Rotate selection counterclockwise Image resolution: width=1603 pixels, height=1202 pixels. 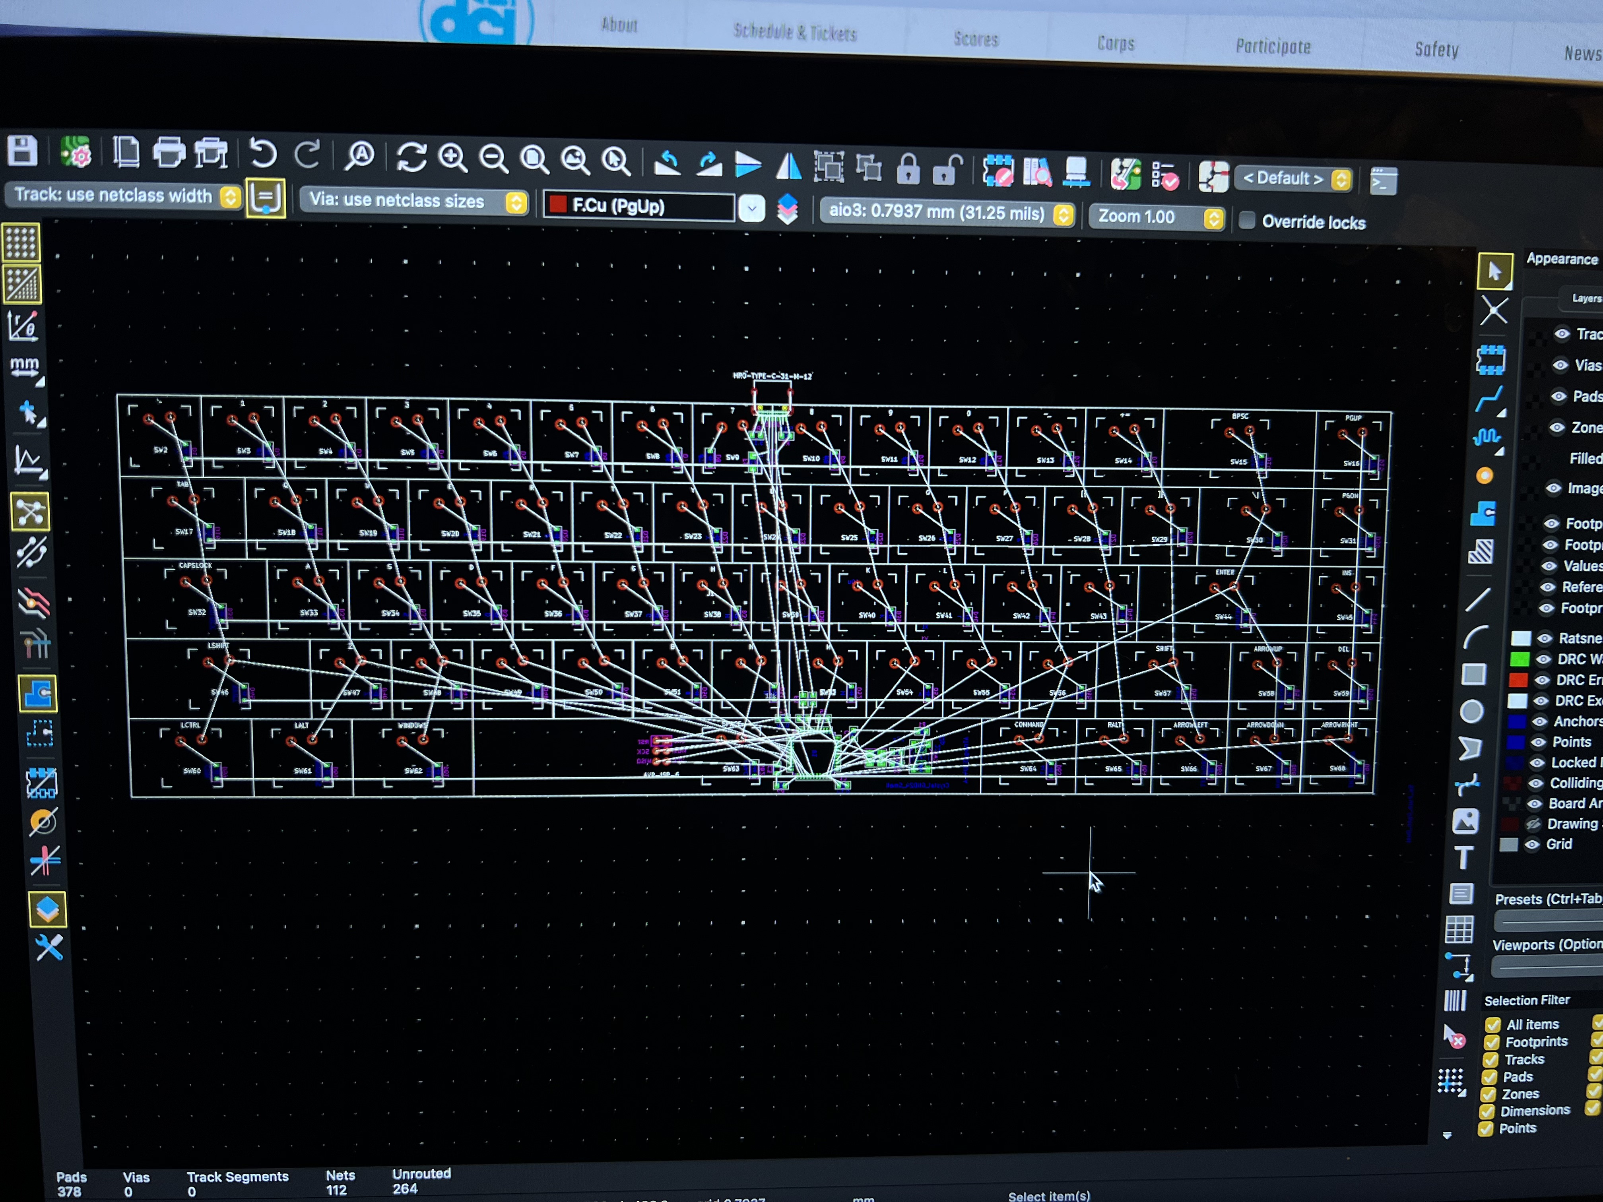(x=667, y=163)
